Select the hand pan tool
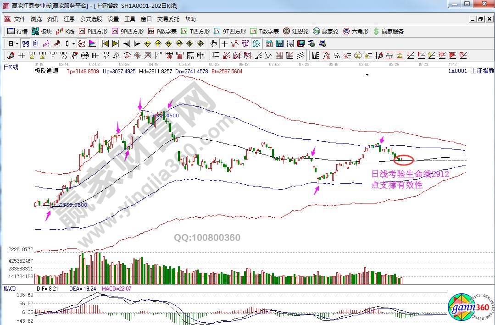The height and width of the screenshot is (325, 495). click(213, 44)
